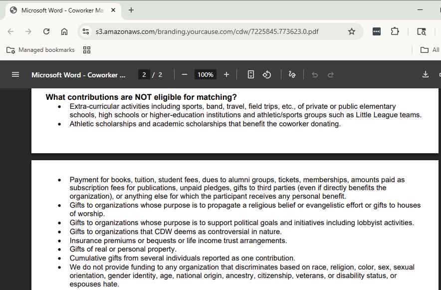Click heading 'What contributions are NOT eligible for matching?'
Screen dimensions: 441x290
(141, 97)
